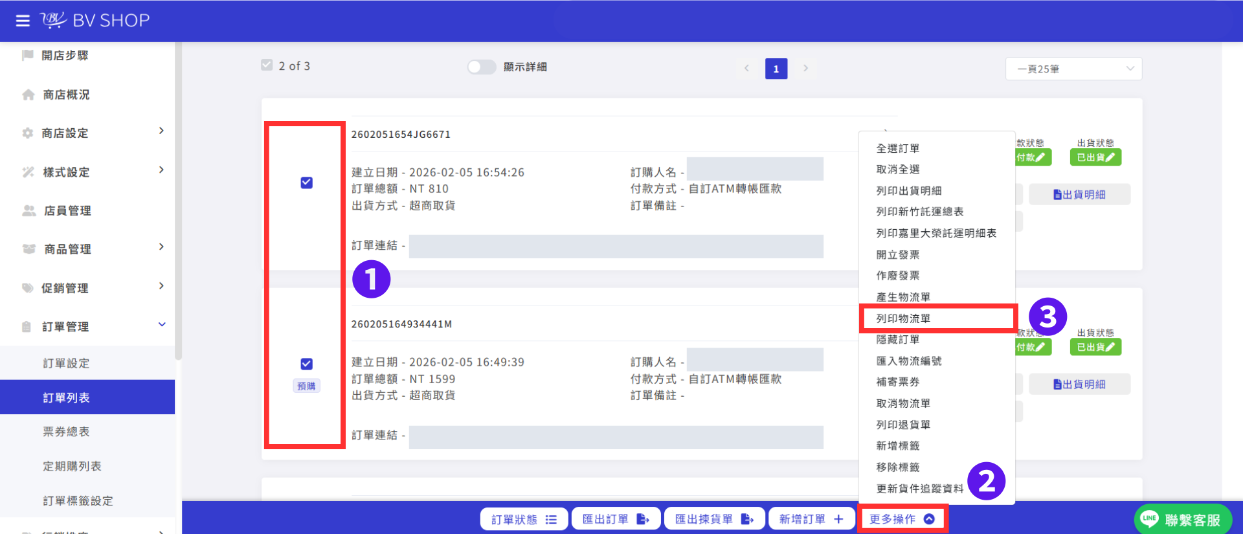Go to the previous page arrow
Image resolution: width=1243 pixels, height=534 pixels.
point(746,68)
